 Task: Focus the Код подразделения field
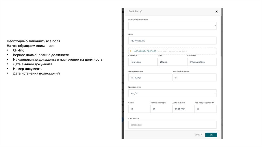(205, 109)
